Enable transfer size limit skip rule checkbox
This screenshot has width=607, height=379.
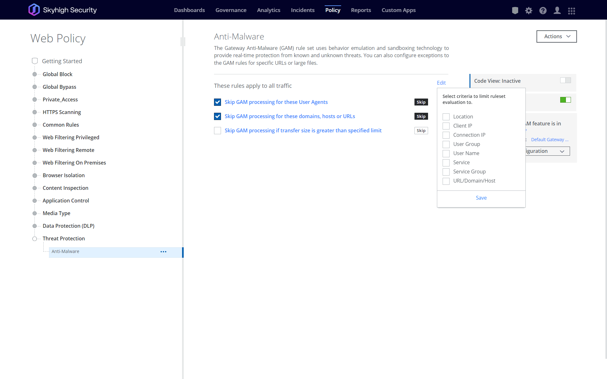pyautogui.click(x=218, y=130)
